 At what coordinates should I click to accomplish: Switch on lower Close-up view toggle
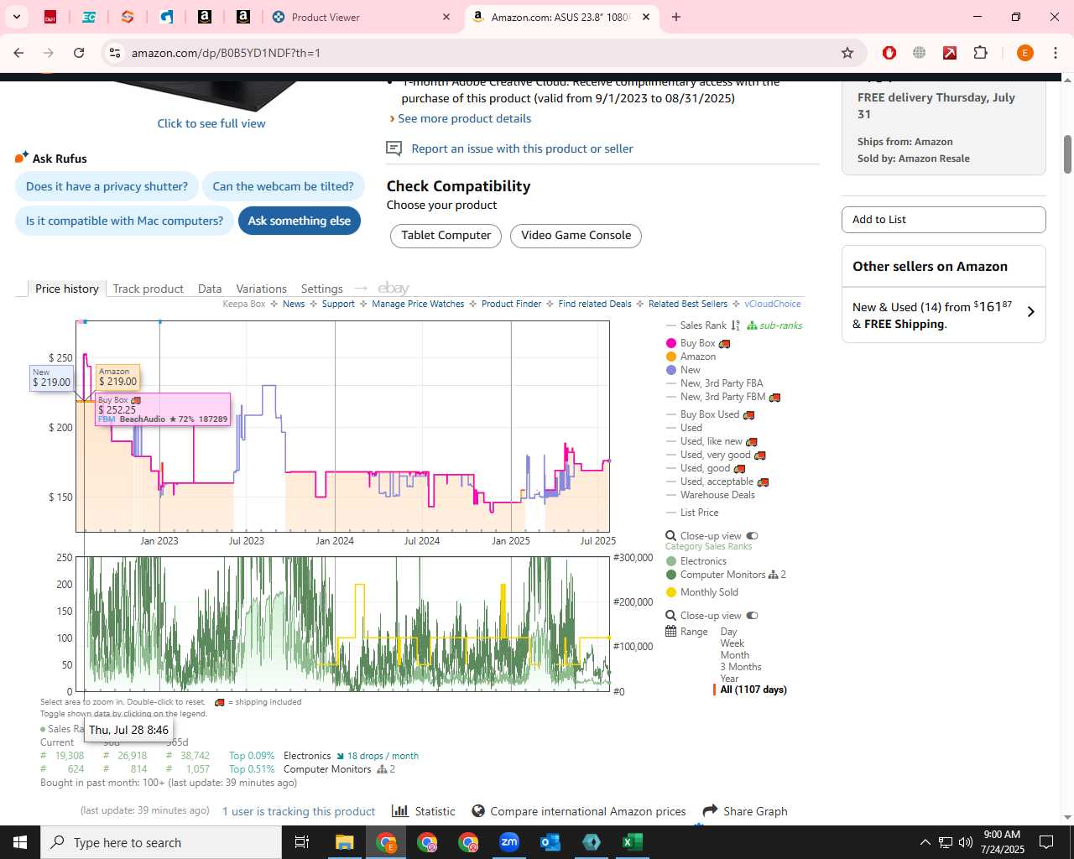point(752,616)
